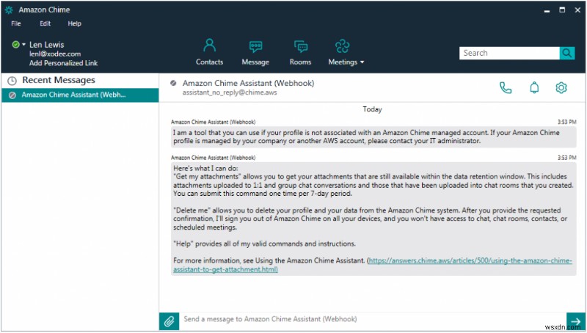
Task: Open notification bell settings
Action: [x=534, y=88]
